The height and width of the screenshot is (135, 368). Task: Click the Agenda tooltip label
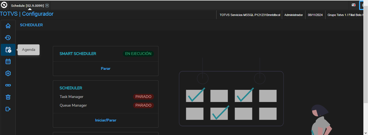click(28, 50)
